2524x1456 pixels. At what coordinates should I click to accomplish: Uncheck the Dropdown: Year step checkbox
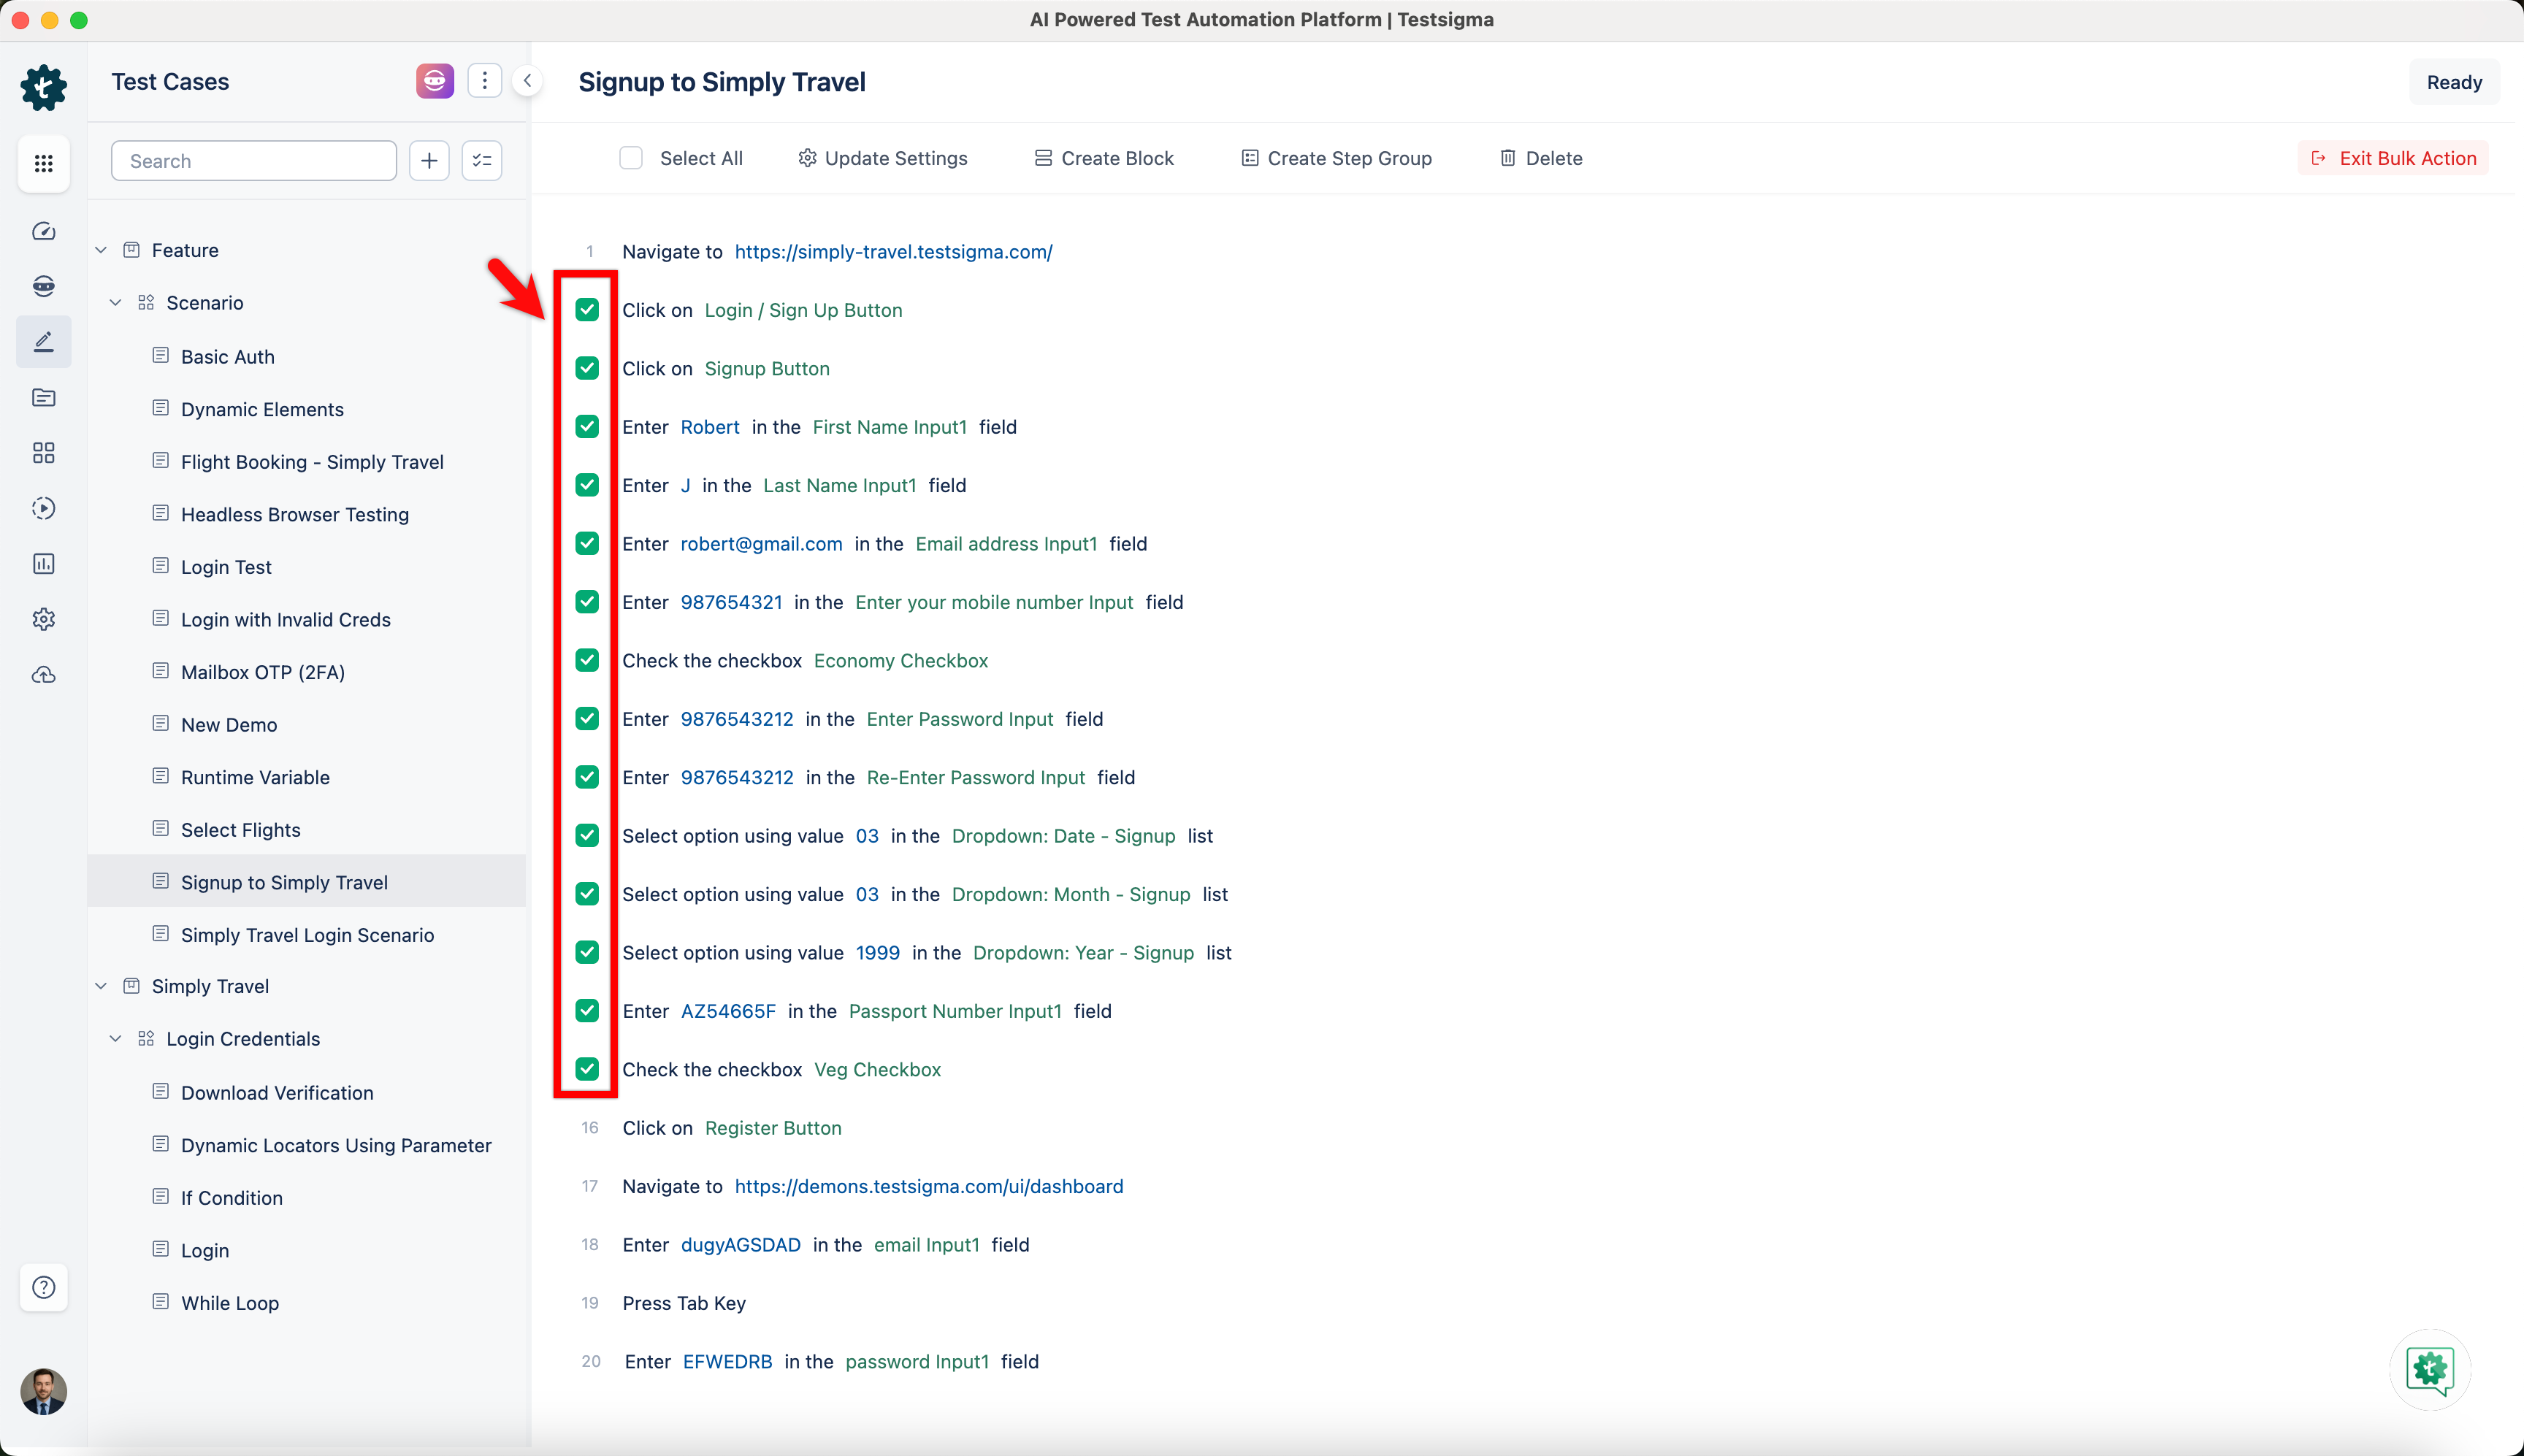[x=587, y=952]
